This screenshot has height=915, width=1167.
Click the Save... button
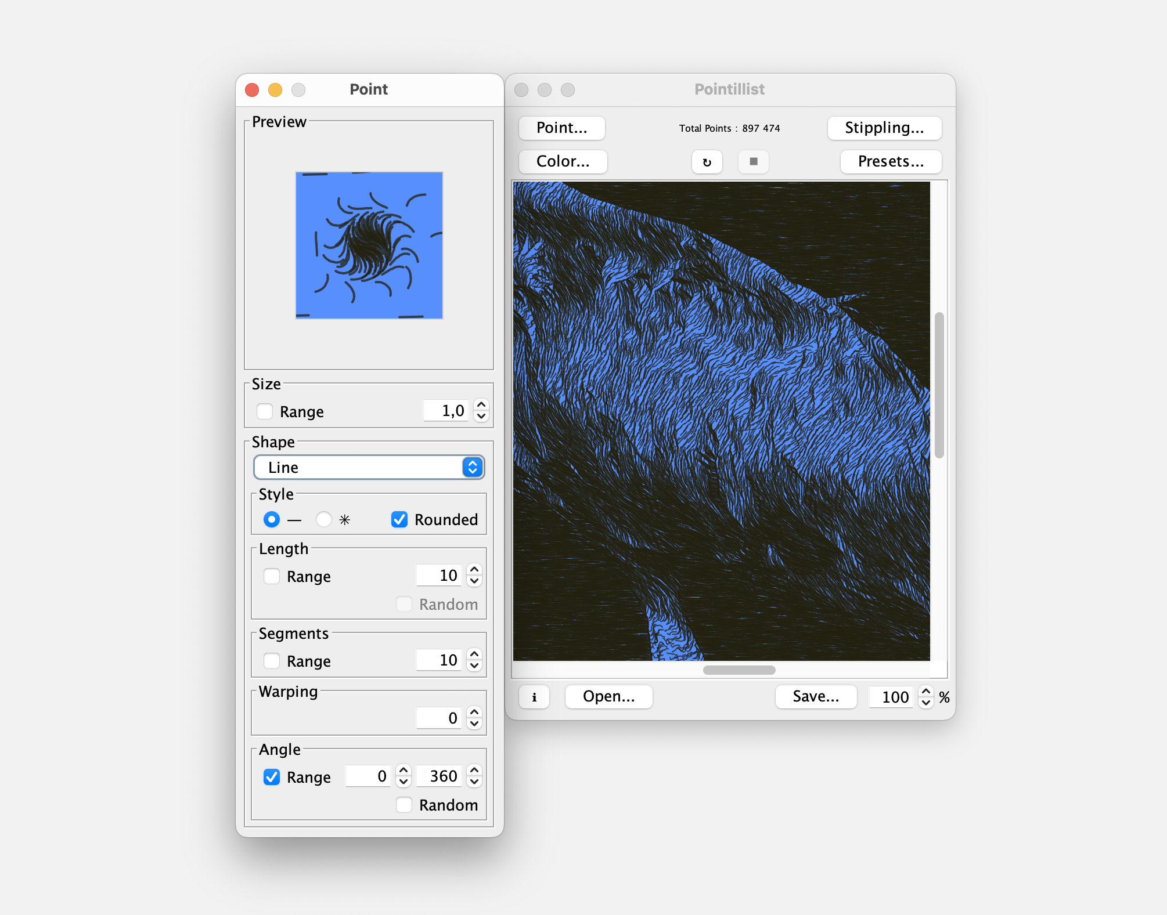tap(816, 696)
